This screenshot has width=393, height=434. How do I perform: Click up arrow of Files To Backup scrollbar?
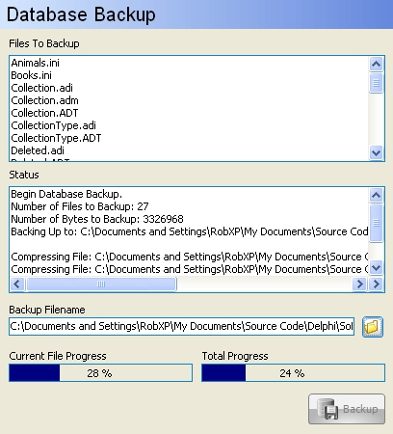coord(376,65)
